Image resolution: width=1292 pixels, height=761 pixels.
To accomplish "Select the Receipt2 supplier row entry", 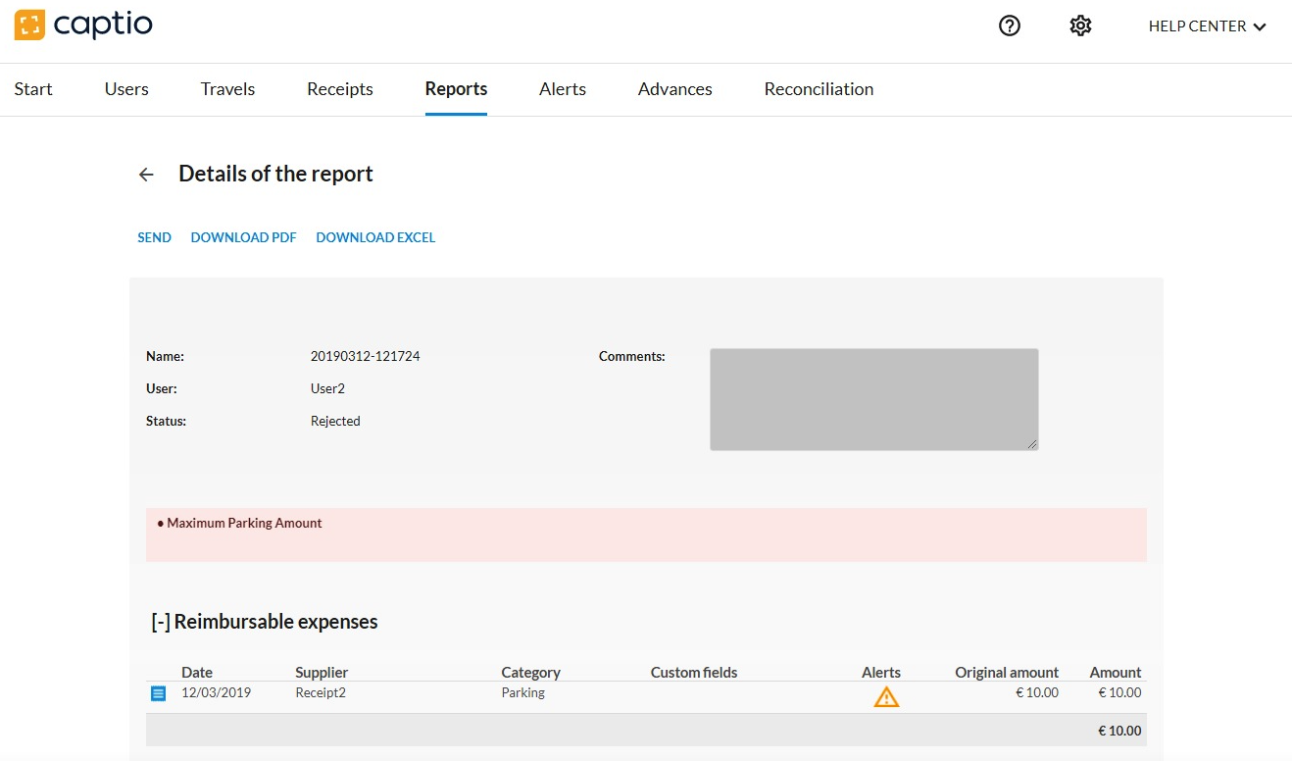I will (321, 693).
